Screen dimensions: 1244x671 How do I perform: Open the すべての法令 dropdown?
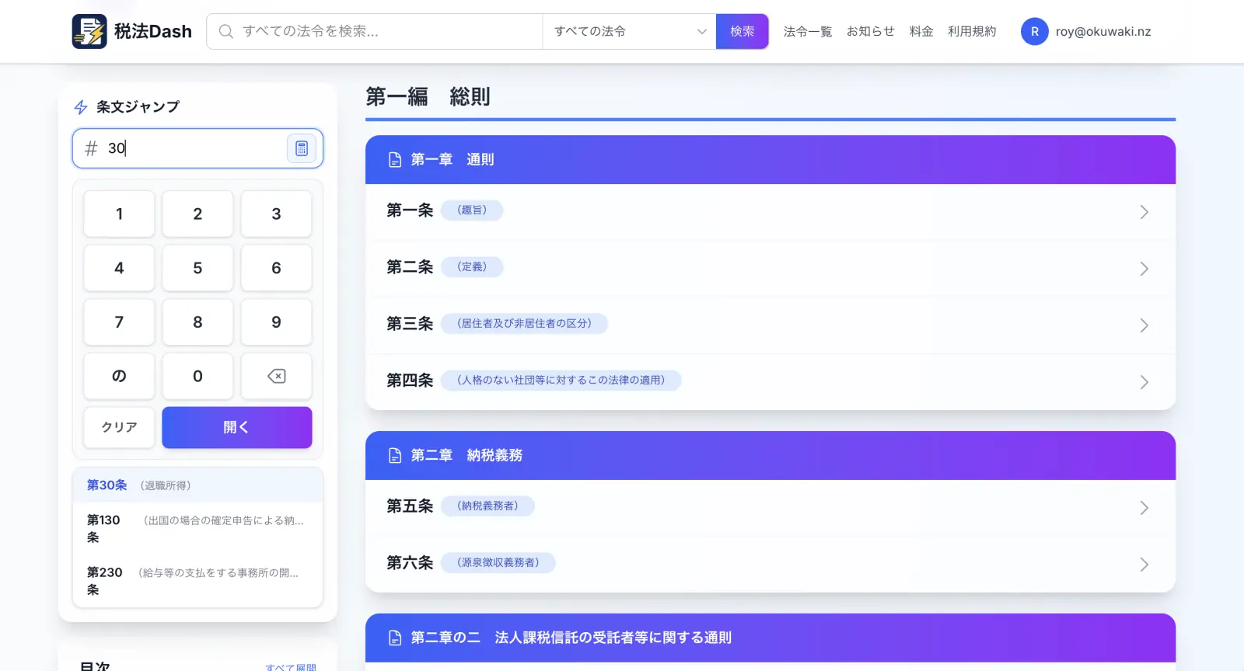coord(629,31)
